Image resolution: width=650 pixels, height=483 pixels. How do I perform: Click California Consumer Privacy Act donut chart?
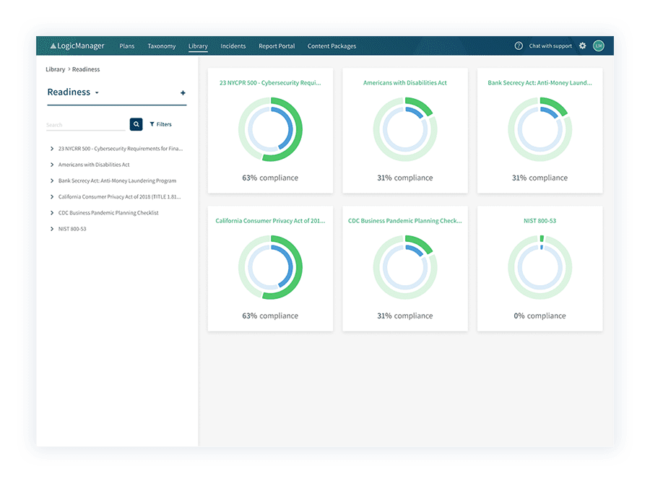[x=270, y=267]
